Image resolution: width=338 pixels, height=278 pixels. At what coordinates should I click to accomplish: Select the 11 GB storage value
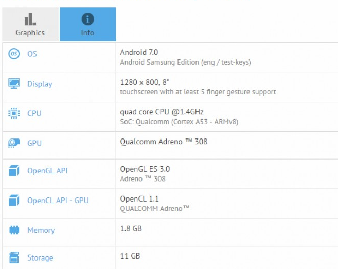coord(130,256)
